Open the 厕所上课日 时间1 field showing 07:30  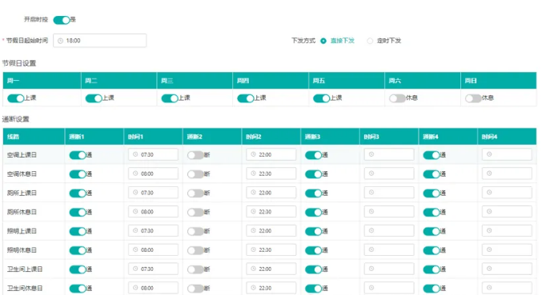[153, 193]
